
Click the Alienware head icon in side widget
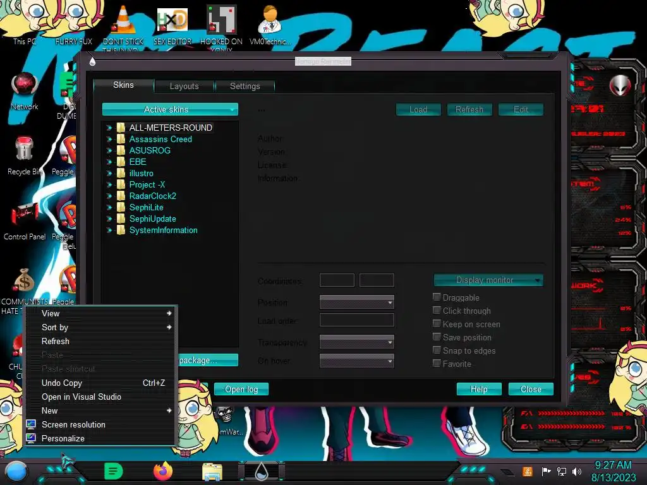click(620, 85)
